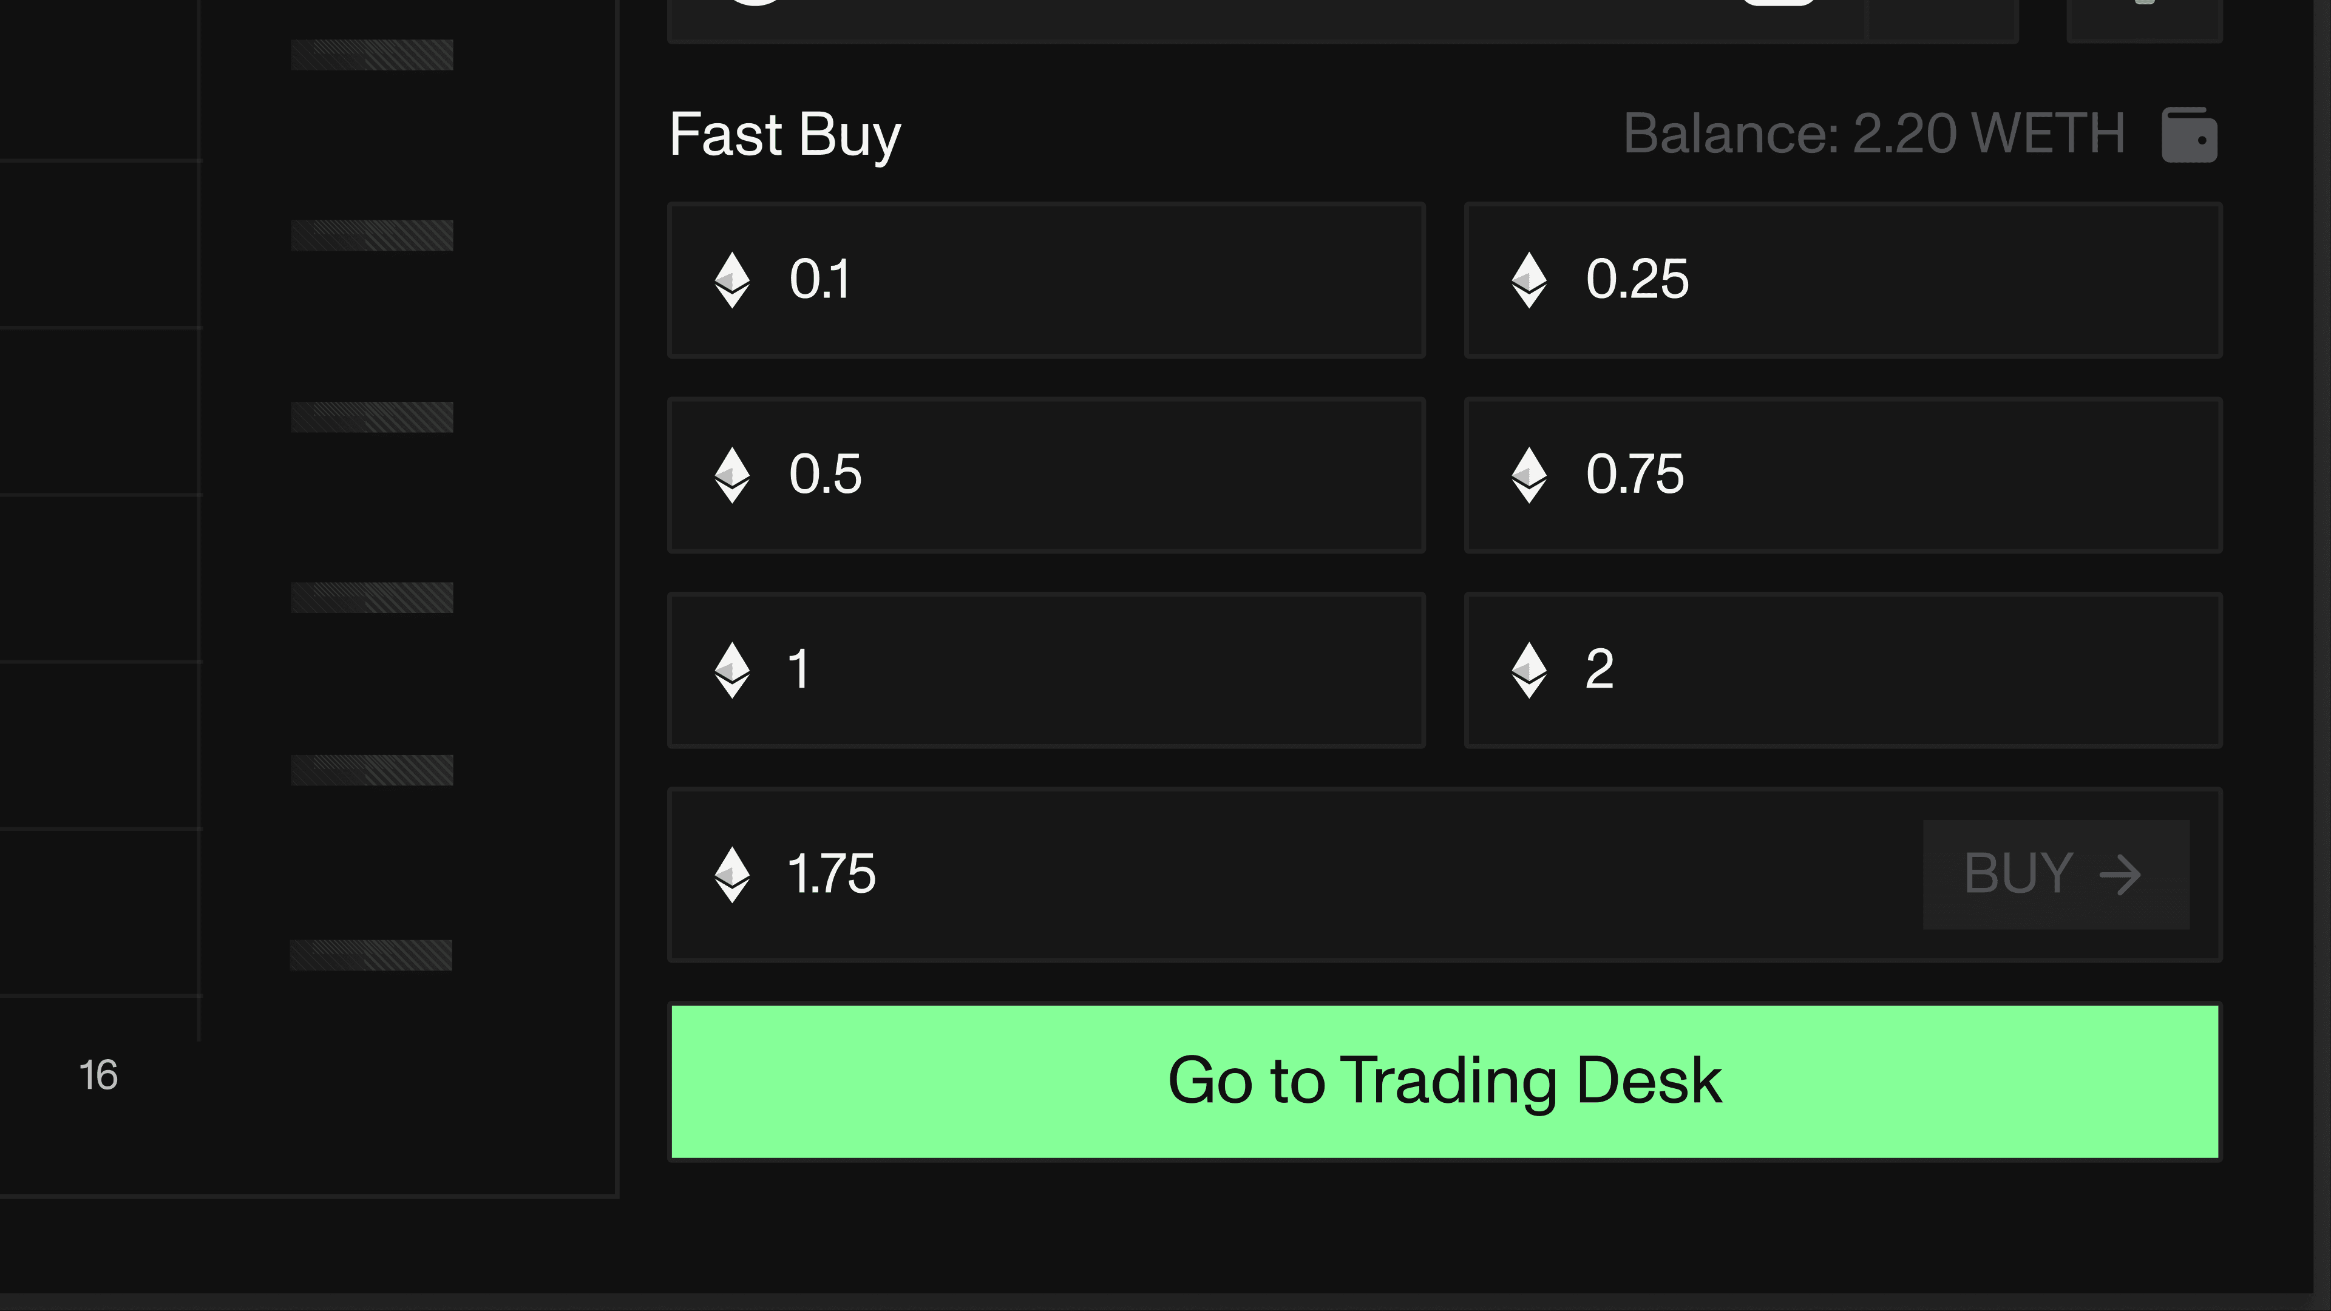2331x1311 pixels.
Task: Click the Ethereum icon beside 0.1
Action: pos(732,280)
